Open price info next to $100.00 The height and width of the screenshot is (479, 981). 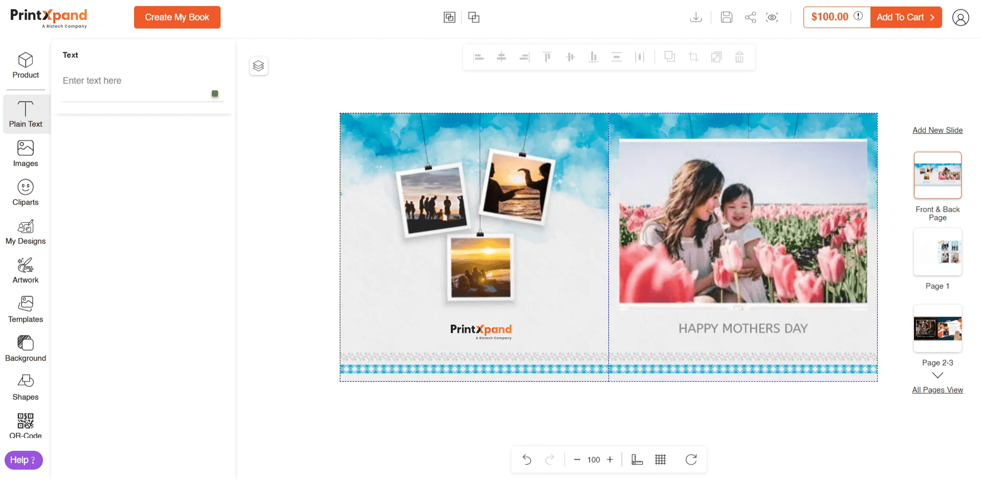click(x=858, y=16)
